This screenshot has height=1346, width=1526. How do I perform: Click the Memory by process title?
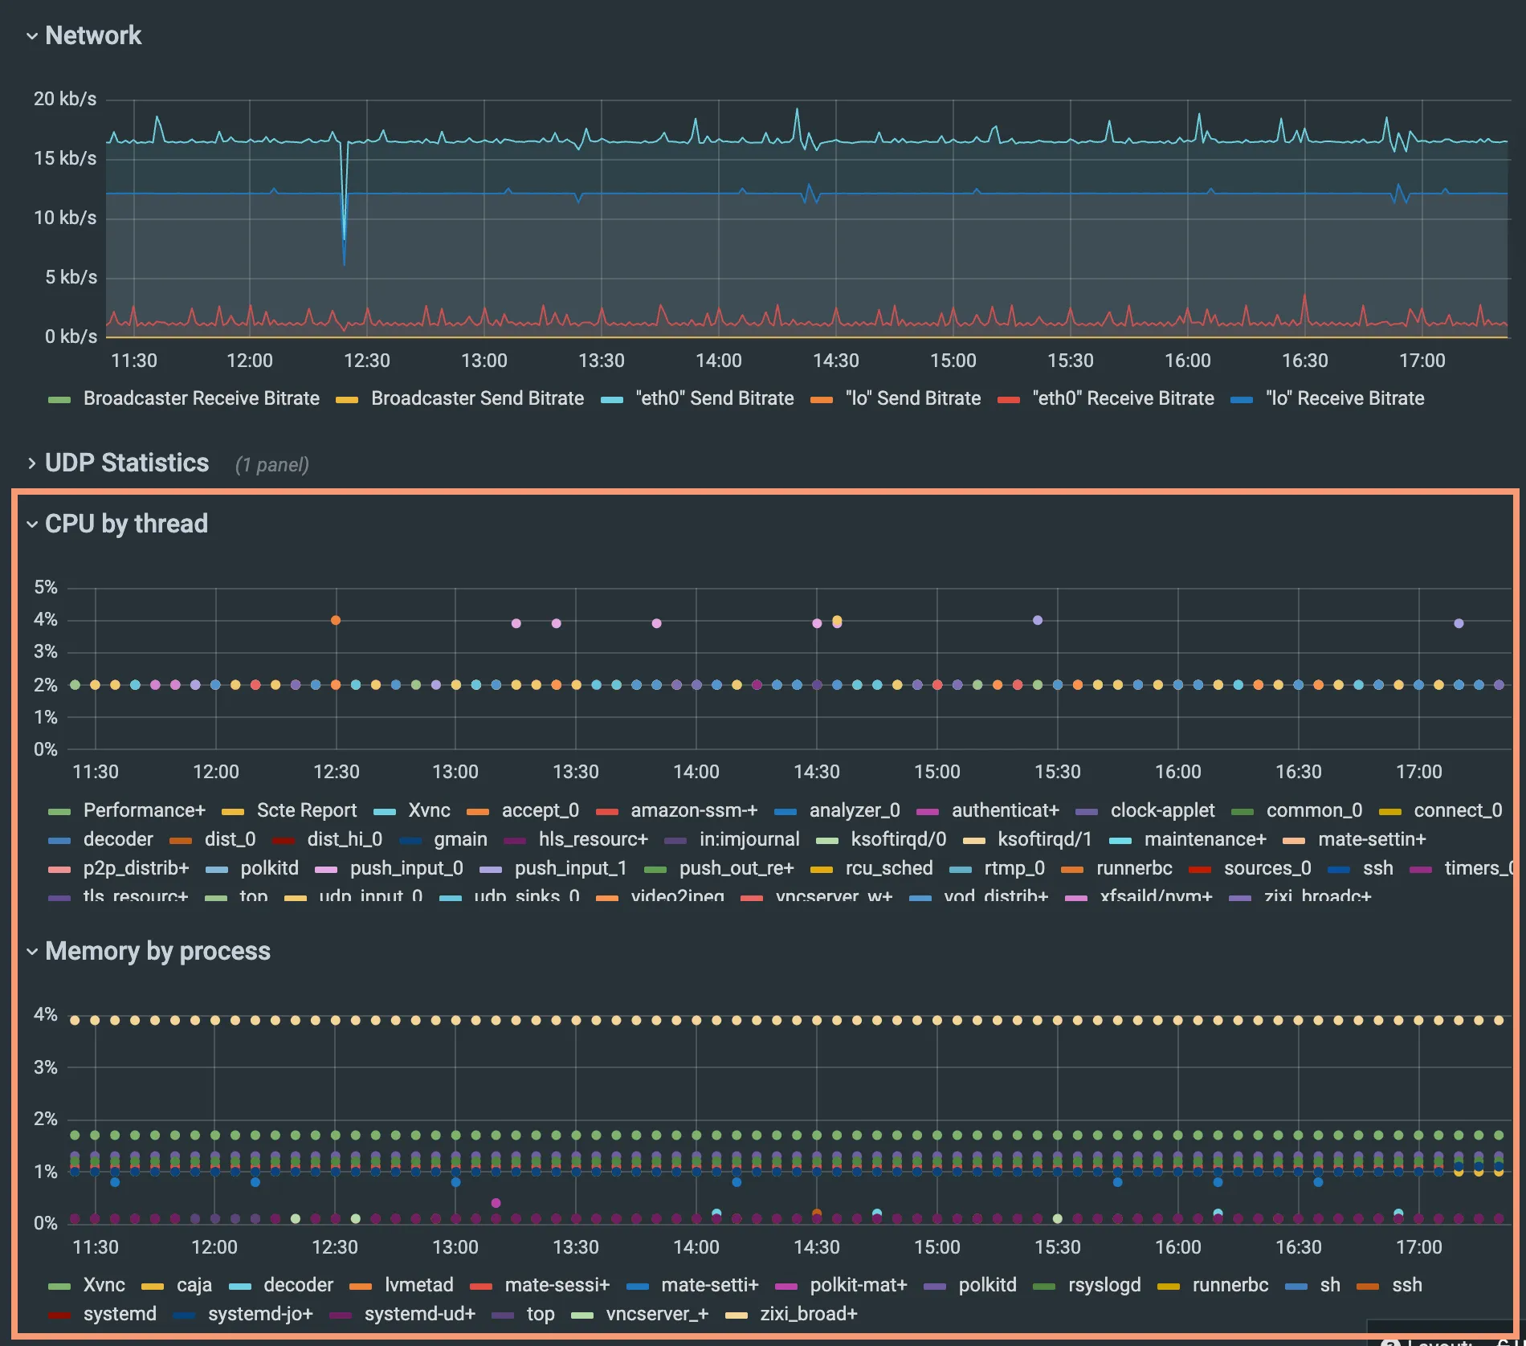click(157, 951)
